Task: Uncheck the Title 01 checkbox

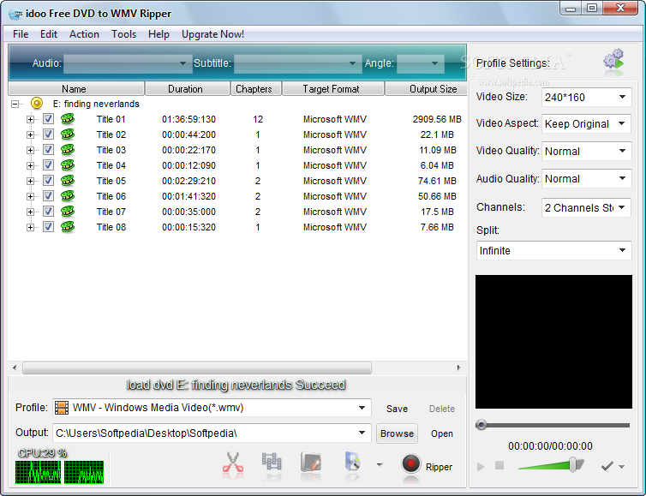Action: (x=48, y=119)
